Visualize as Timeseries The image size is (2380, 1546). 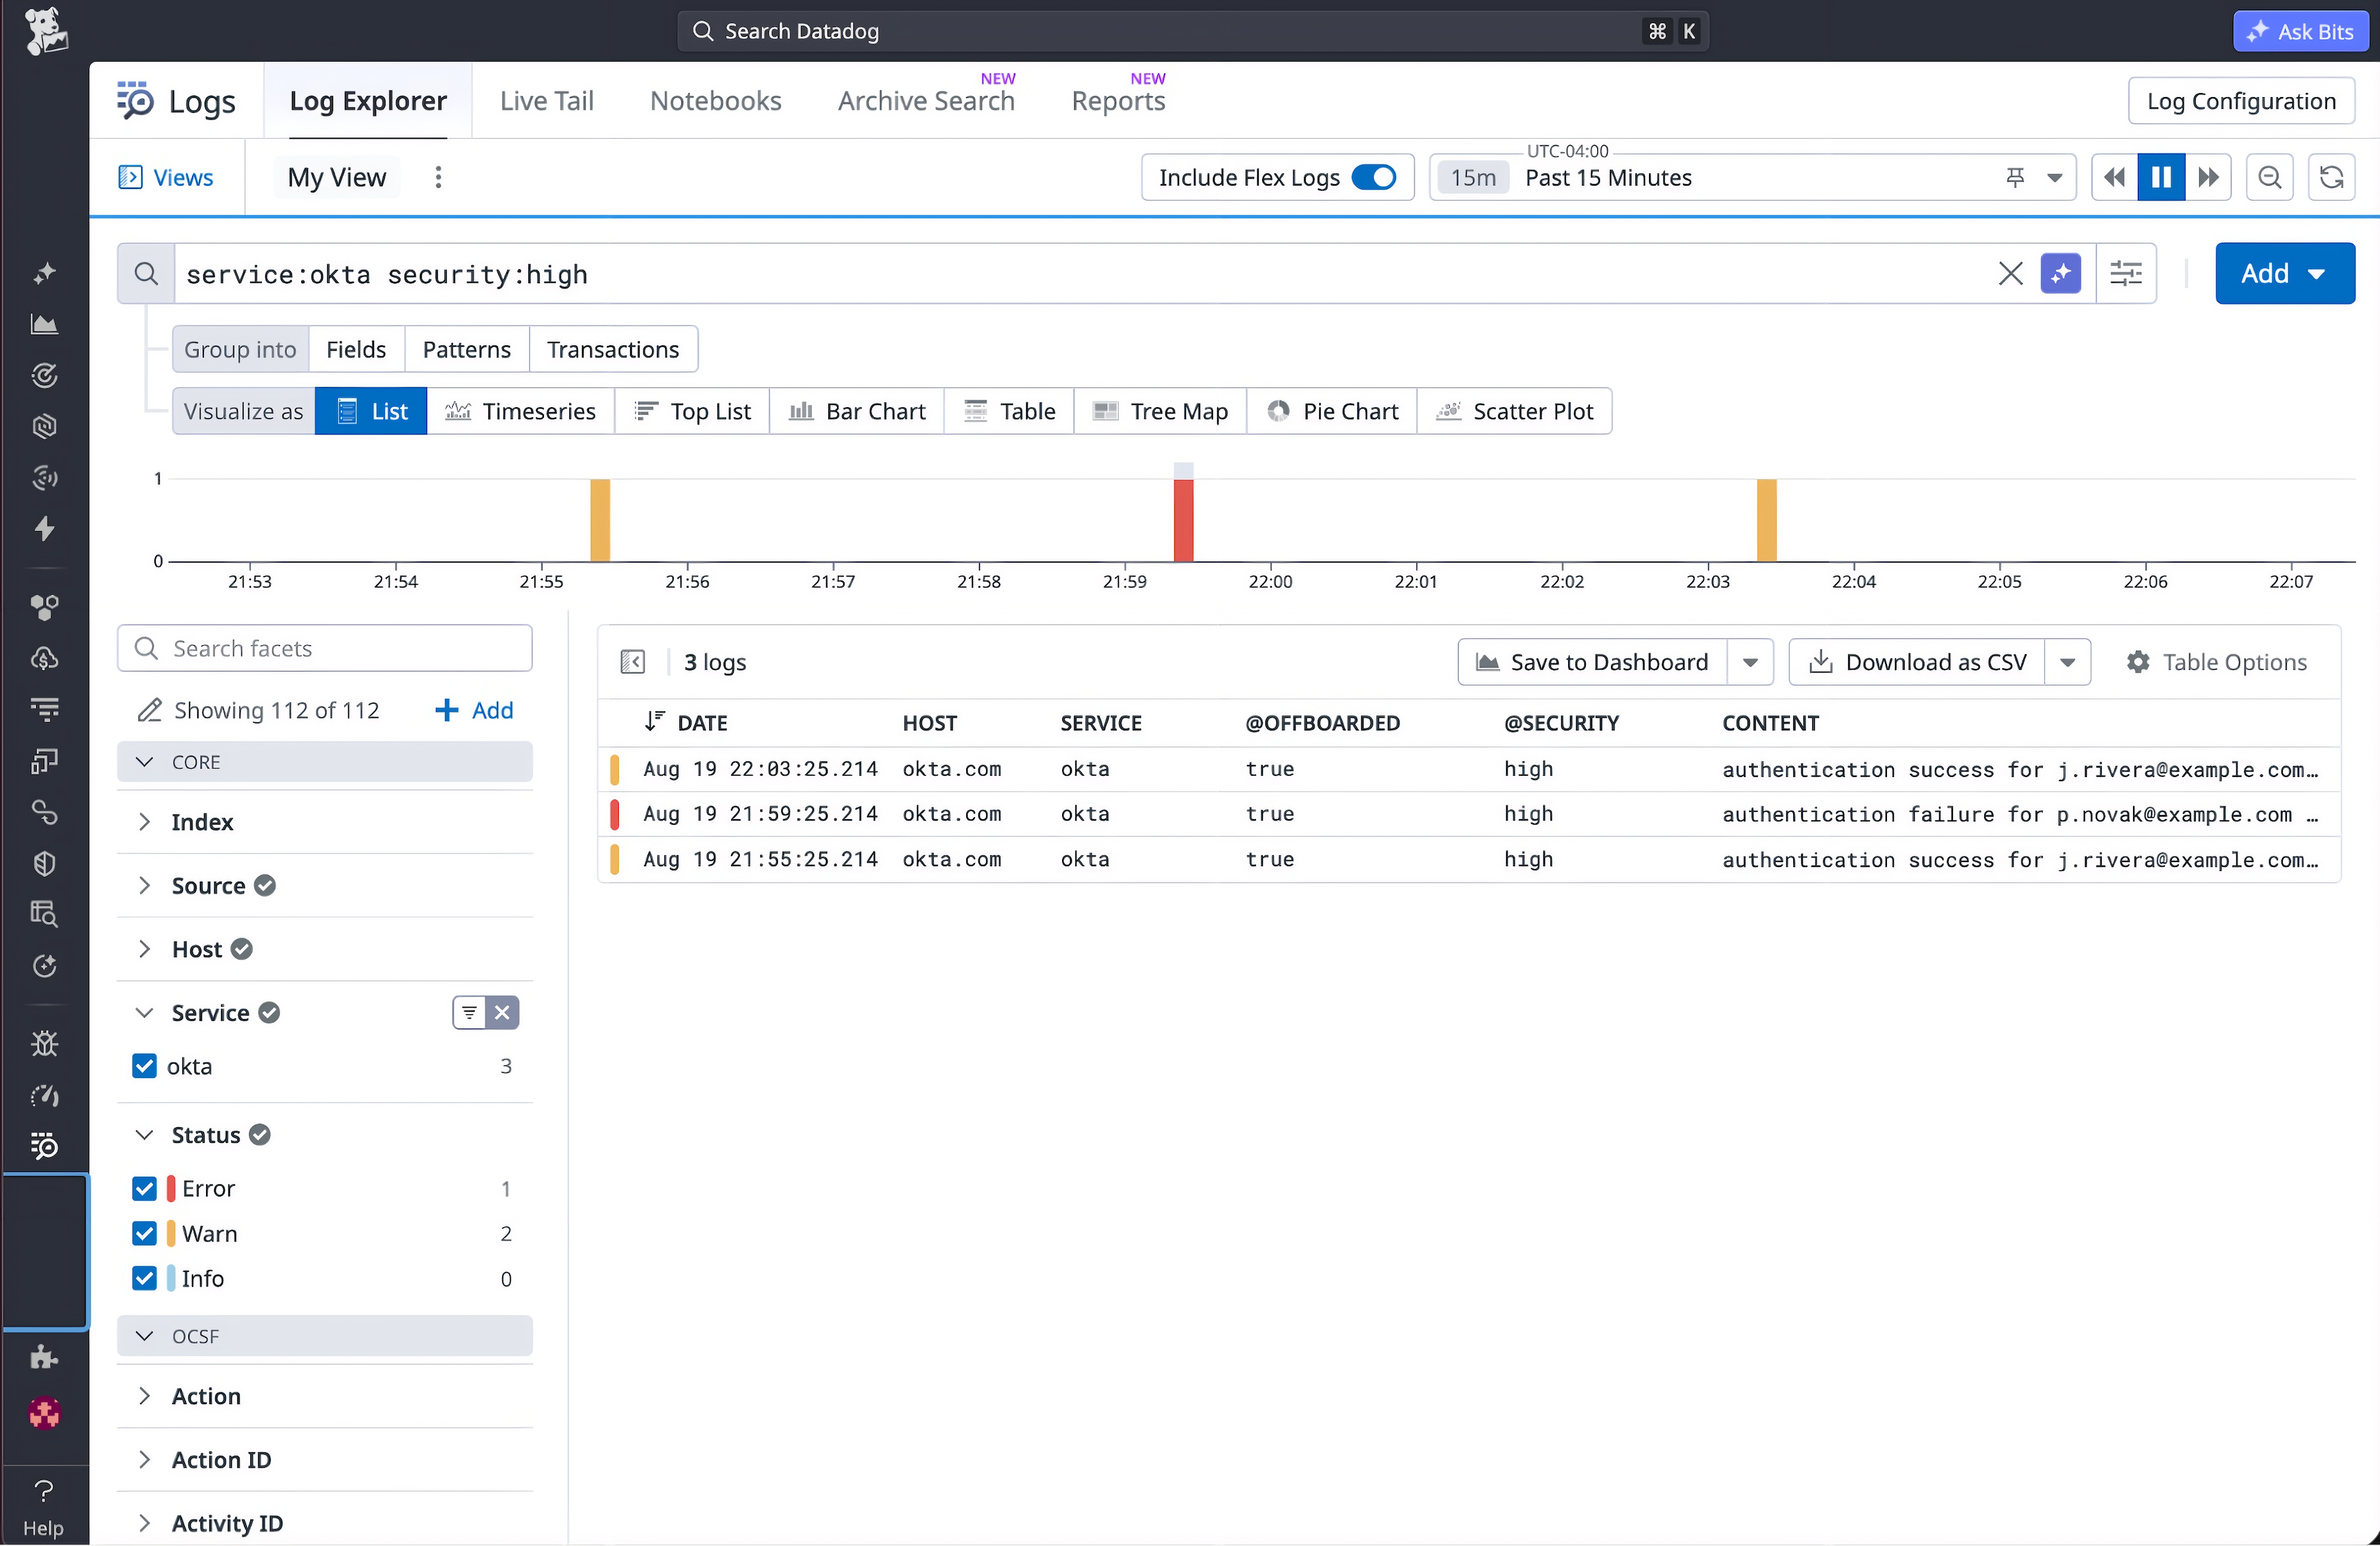pyautogui.click(x=520, y=411)
